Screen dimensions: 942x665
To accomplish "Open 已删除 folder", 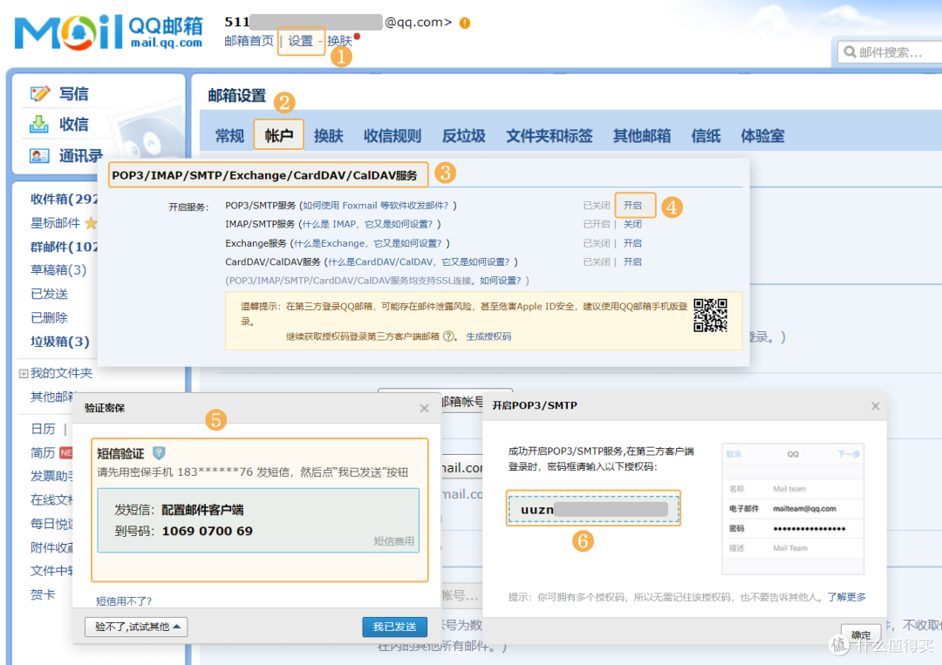I will [x=49, y=317].
